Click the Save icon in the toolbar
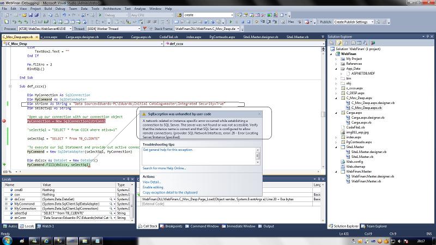This screenshot has width=436, height=245. pos(31,15)
